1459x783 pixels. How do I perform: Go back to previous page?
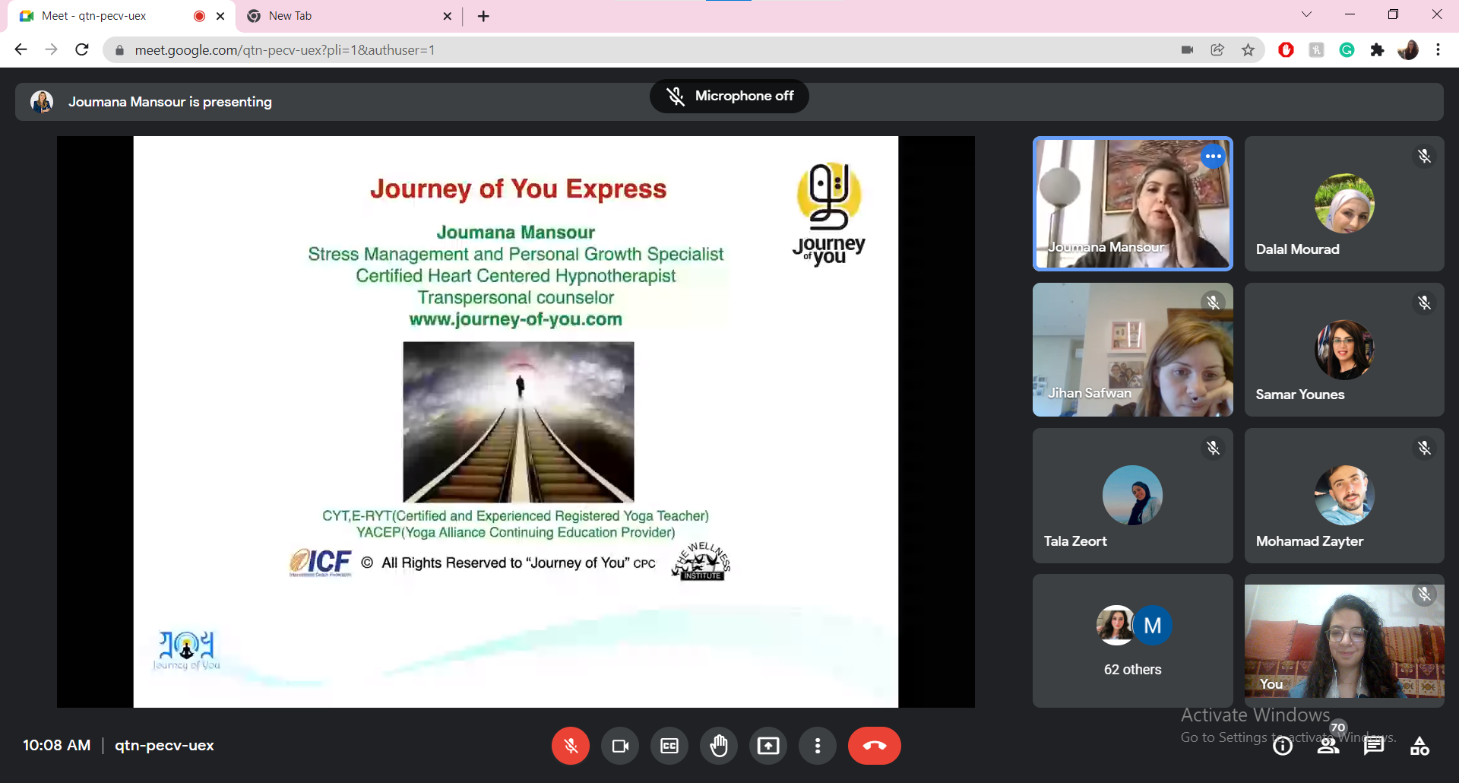21,49
